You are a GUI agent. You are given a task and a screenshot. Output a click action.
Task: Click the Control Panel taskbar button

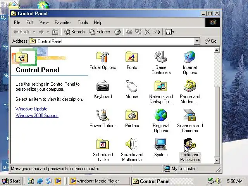(x=162, y=181)
